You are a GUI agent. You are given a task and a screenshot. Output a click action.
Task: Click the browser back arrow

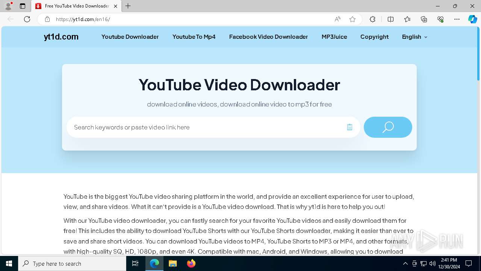[11, 19]
